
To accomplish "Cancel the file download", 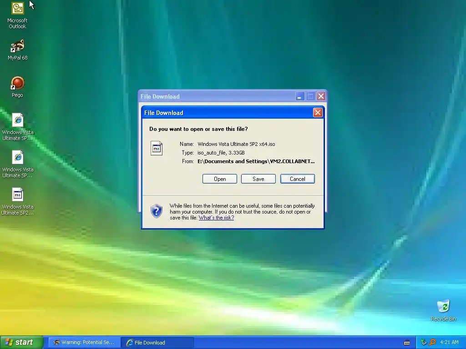I will (298, 179).
